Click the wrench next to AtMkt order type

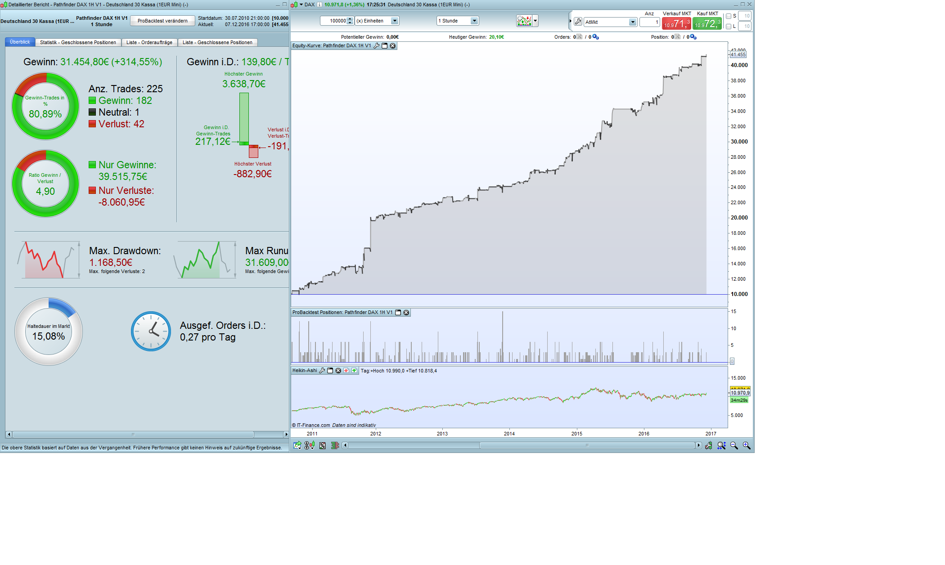pos(578,22)
